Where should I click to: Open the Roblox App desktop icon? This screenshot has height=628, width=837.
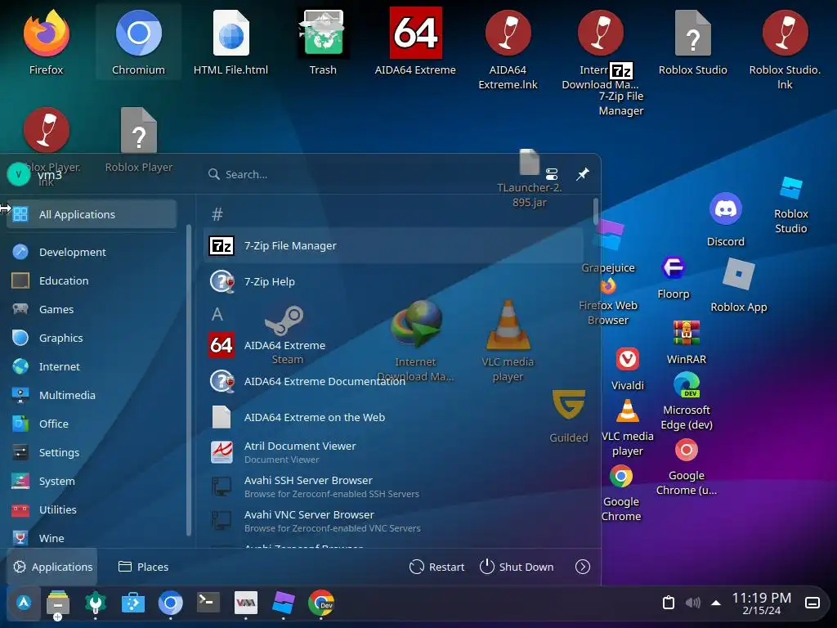click(739, 285)
